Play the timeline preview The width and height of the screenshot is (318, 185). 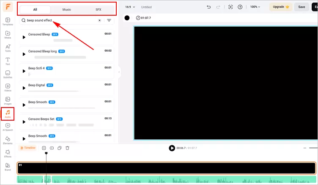pyautogui.click(x=172, y=148)
